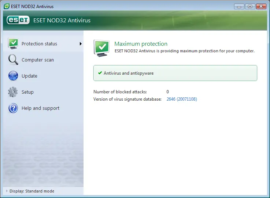Close the ESET NOD32 Antivirus window
The width and height of the screenshot is (270, 198).
click(x=261, y=7)
